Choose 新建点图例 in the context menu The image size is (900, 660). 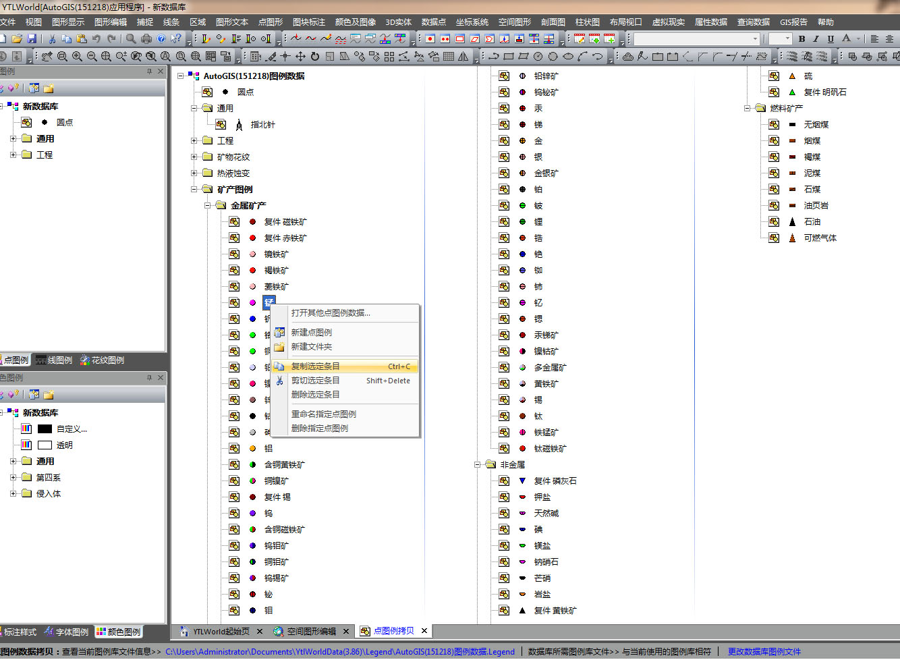(345, 332)
